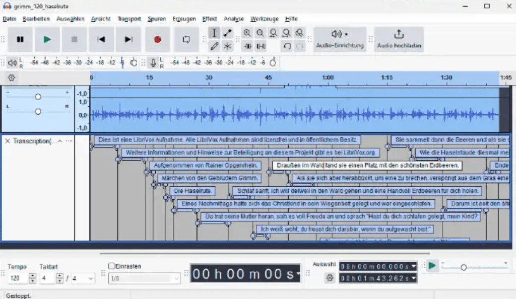Enable the Einrasten checkbox
The image size is (516, 299).
[x=112, y=266]
